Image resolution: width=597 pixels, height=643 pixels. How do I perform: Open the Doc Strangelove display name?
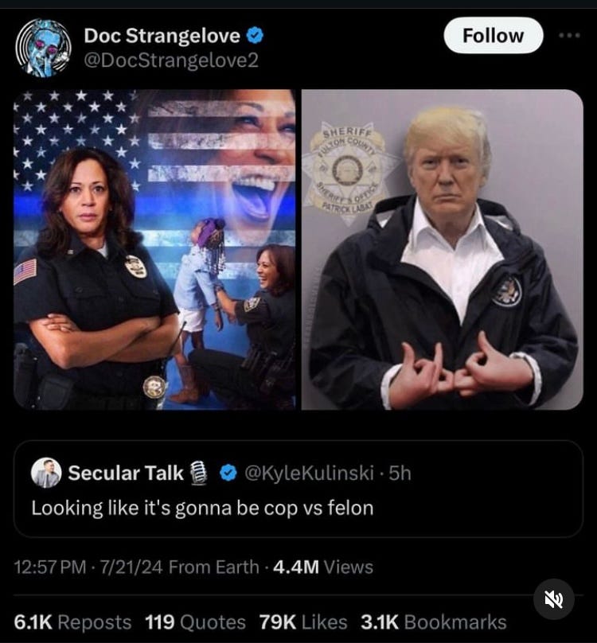[162, 36]
